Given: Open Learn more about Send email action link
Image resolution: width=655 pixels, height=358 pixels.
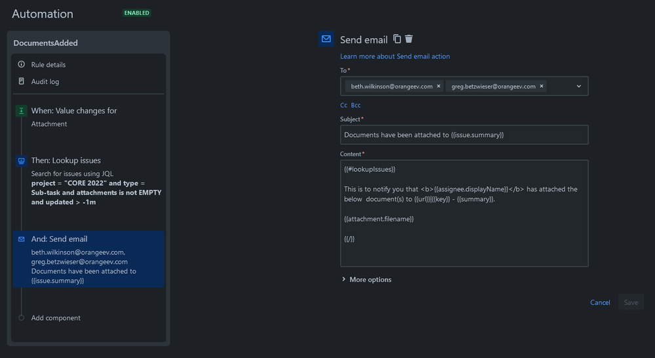Looking at the screenshot, I should [x=395, y=56].
